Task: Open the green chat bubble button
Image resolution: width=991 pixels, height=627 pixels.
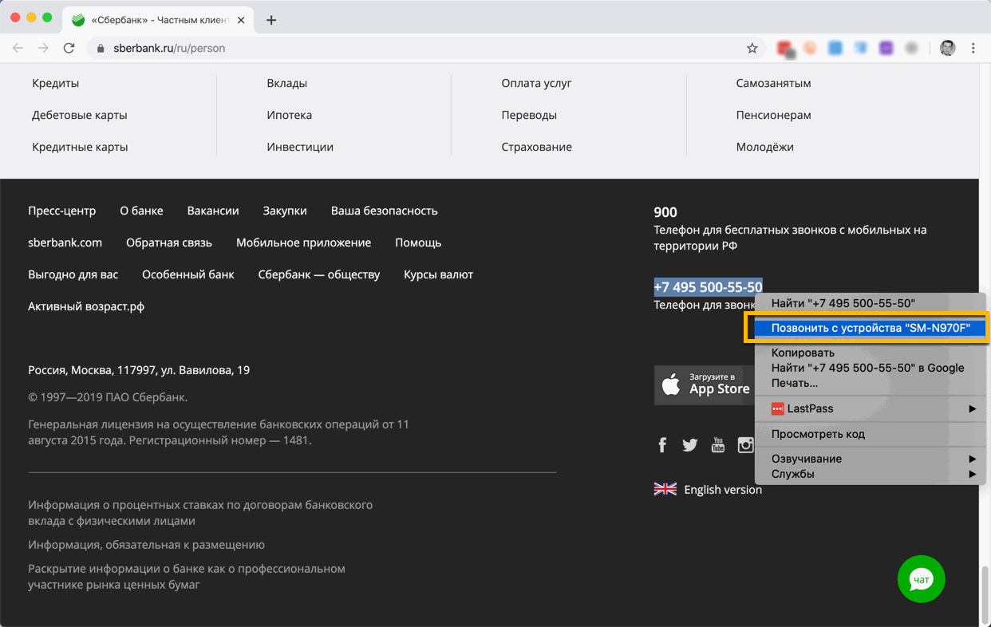Action: pos(921,579)
